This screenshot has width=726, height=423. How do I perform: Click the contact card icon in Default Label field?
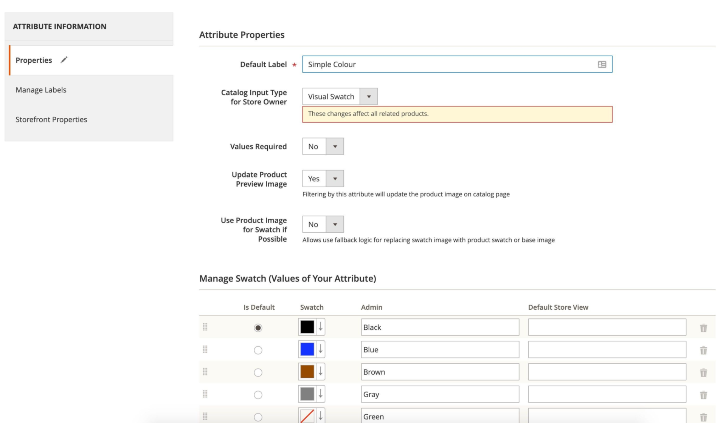point(601,64)
